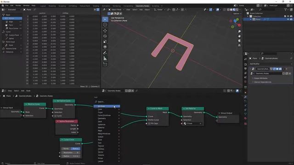Image resolution: width=294 pixels, height=165 pixels.
Task: Switch to the Geometry Nodes workspace tab
Action: coord(142,6)
